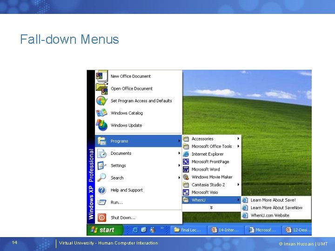Click the Windows Movie Maker reel icon
Image resolution: width=335 pixels, height=251 pixels.
(186, 177)
